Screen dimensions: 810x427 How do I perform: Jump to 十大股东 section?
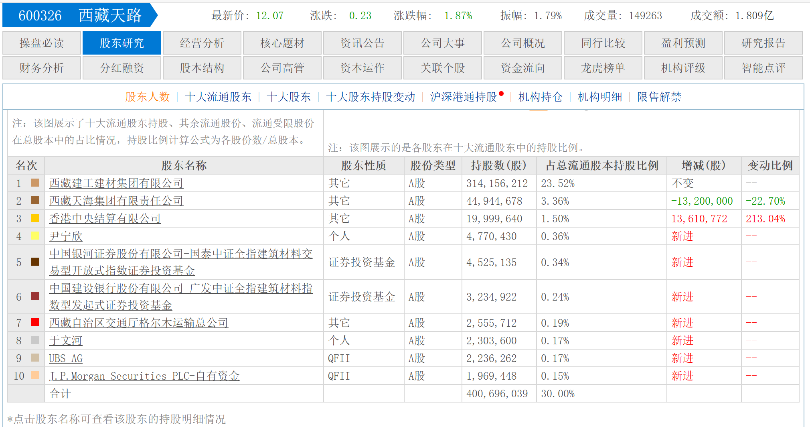pos(289,97)
